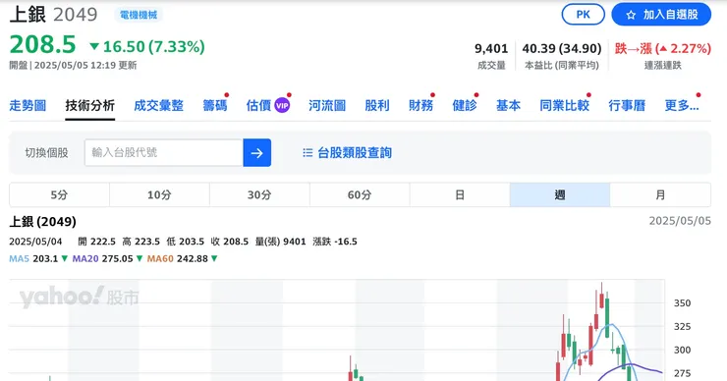Click the 切換個股 label
This screenshot has width=727, height=381.
pyautogui.click(x=46, y=153)
